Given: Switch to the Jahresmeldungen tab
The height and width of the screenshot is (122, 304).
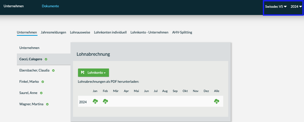Looking at the screenshot, I should click(x=53, y=32).
